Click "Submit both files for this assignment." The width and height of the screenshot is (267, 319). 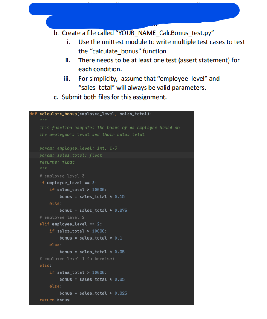[x=114, y=97]
